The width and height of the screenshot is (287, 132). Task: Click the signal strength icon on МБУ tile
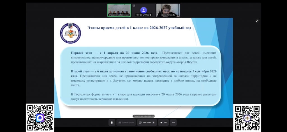[x=134, y=5]
